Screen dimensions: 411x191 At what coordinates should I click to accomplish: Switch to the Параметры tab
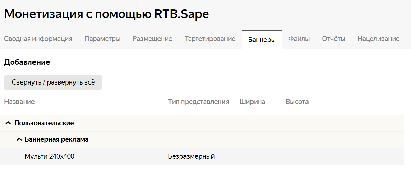102,39
